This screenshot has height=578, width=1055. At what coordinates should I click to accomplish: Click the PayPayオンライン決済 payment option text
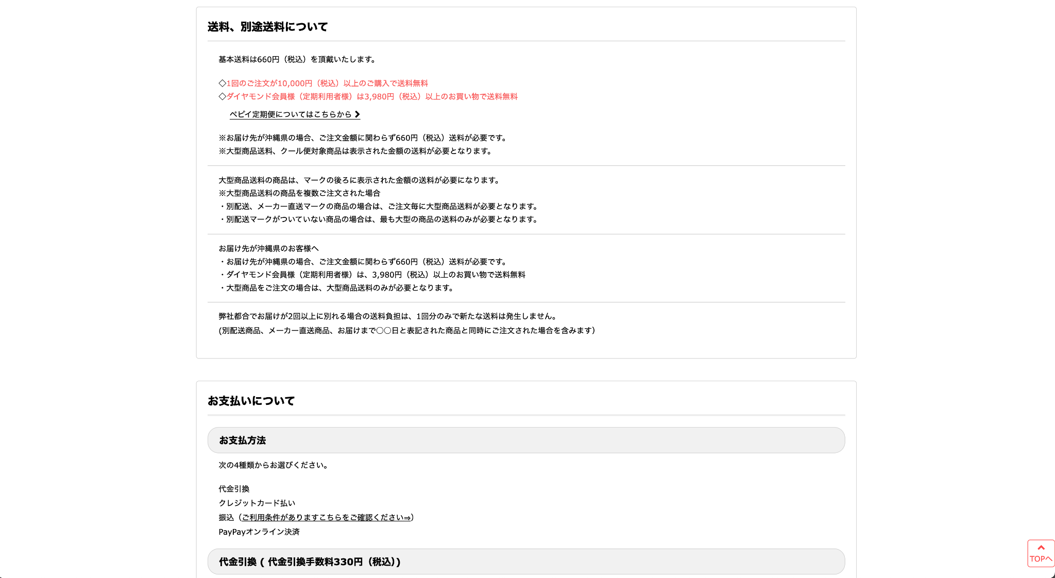coord(259,532)
